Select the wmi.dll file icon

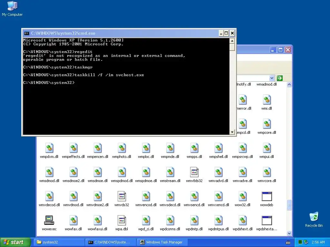(x=267, y=100)
